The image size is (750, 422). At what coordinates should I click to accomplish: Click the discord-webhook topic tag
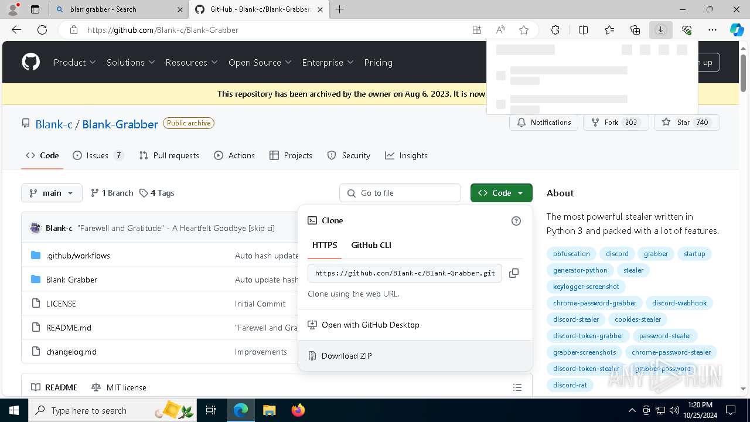click(679, 303)
